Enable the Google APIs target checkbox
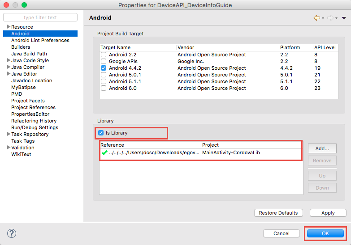 (104, 61)
